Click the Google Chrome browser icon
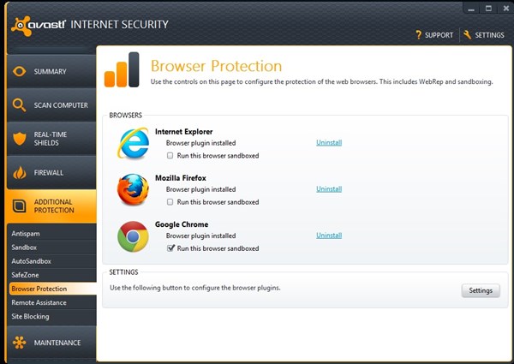The height and width of the screenshot is (364, 514). [133, 236]
